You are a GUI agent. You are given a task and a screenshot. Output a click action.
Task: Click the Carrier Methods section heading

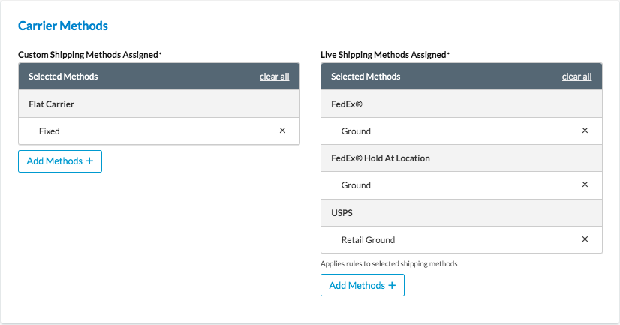tap(63, 26)
